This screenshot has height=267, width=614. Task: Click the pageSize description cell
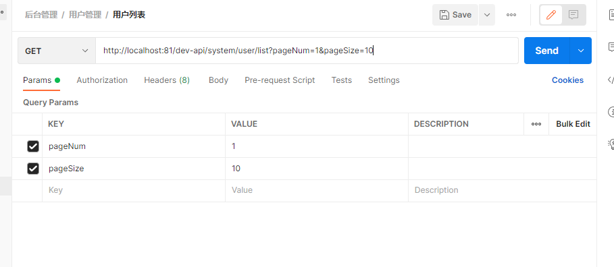pos(503,169)
